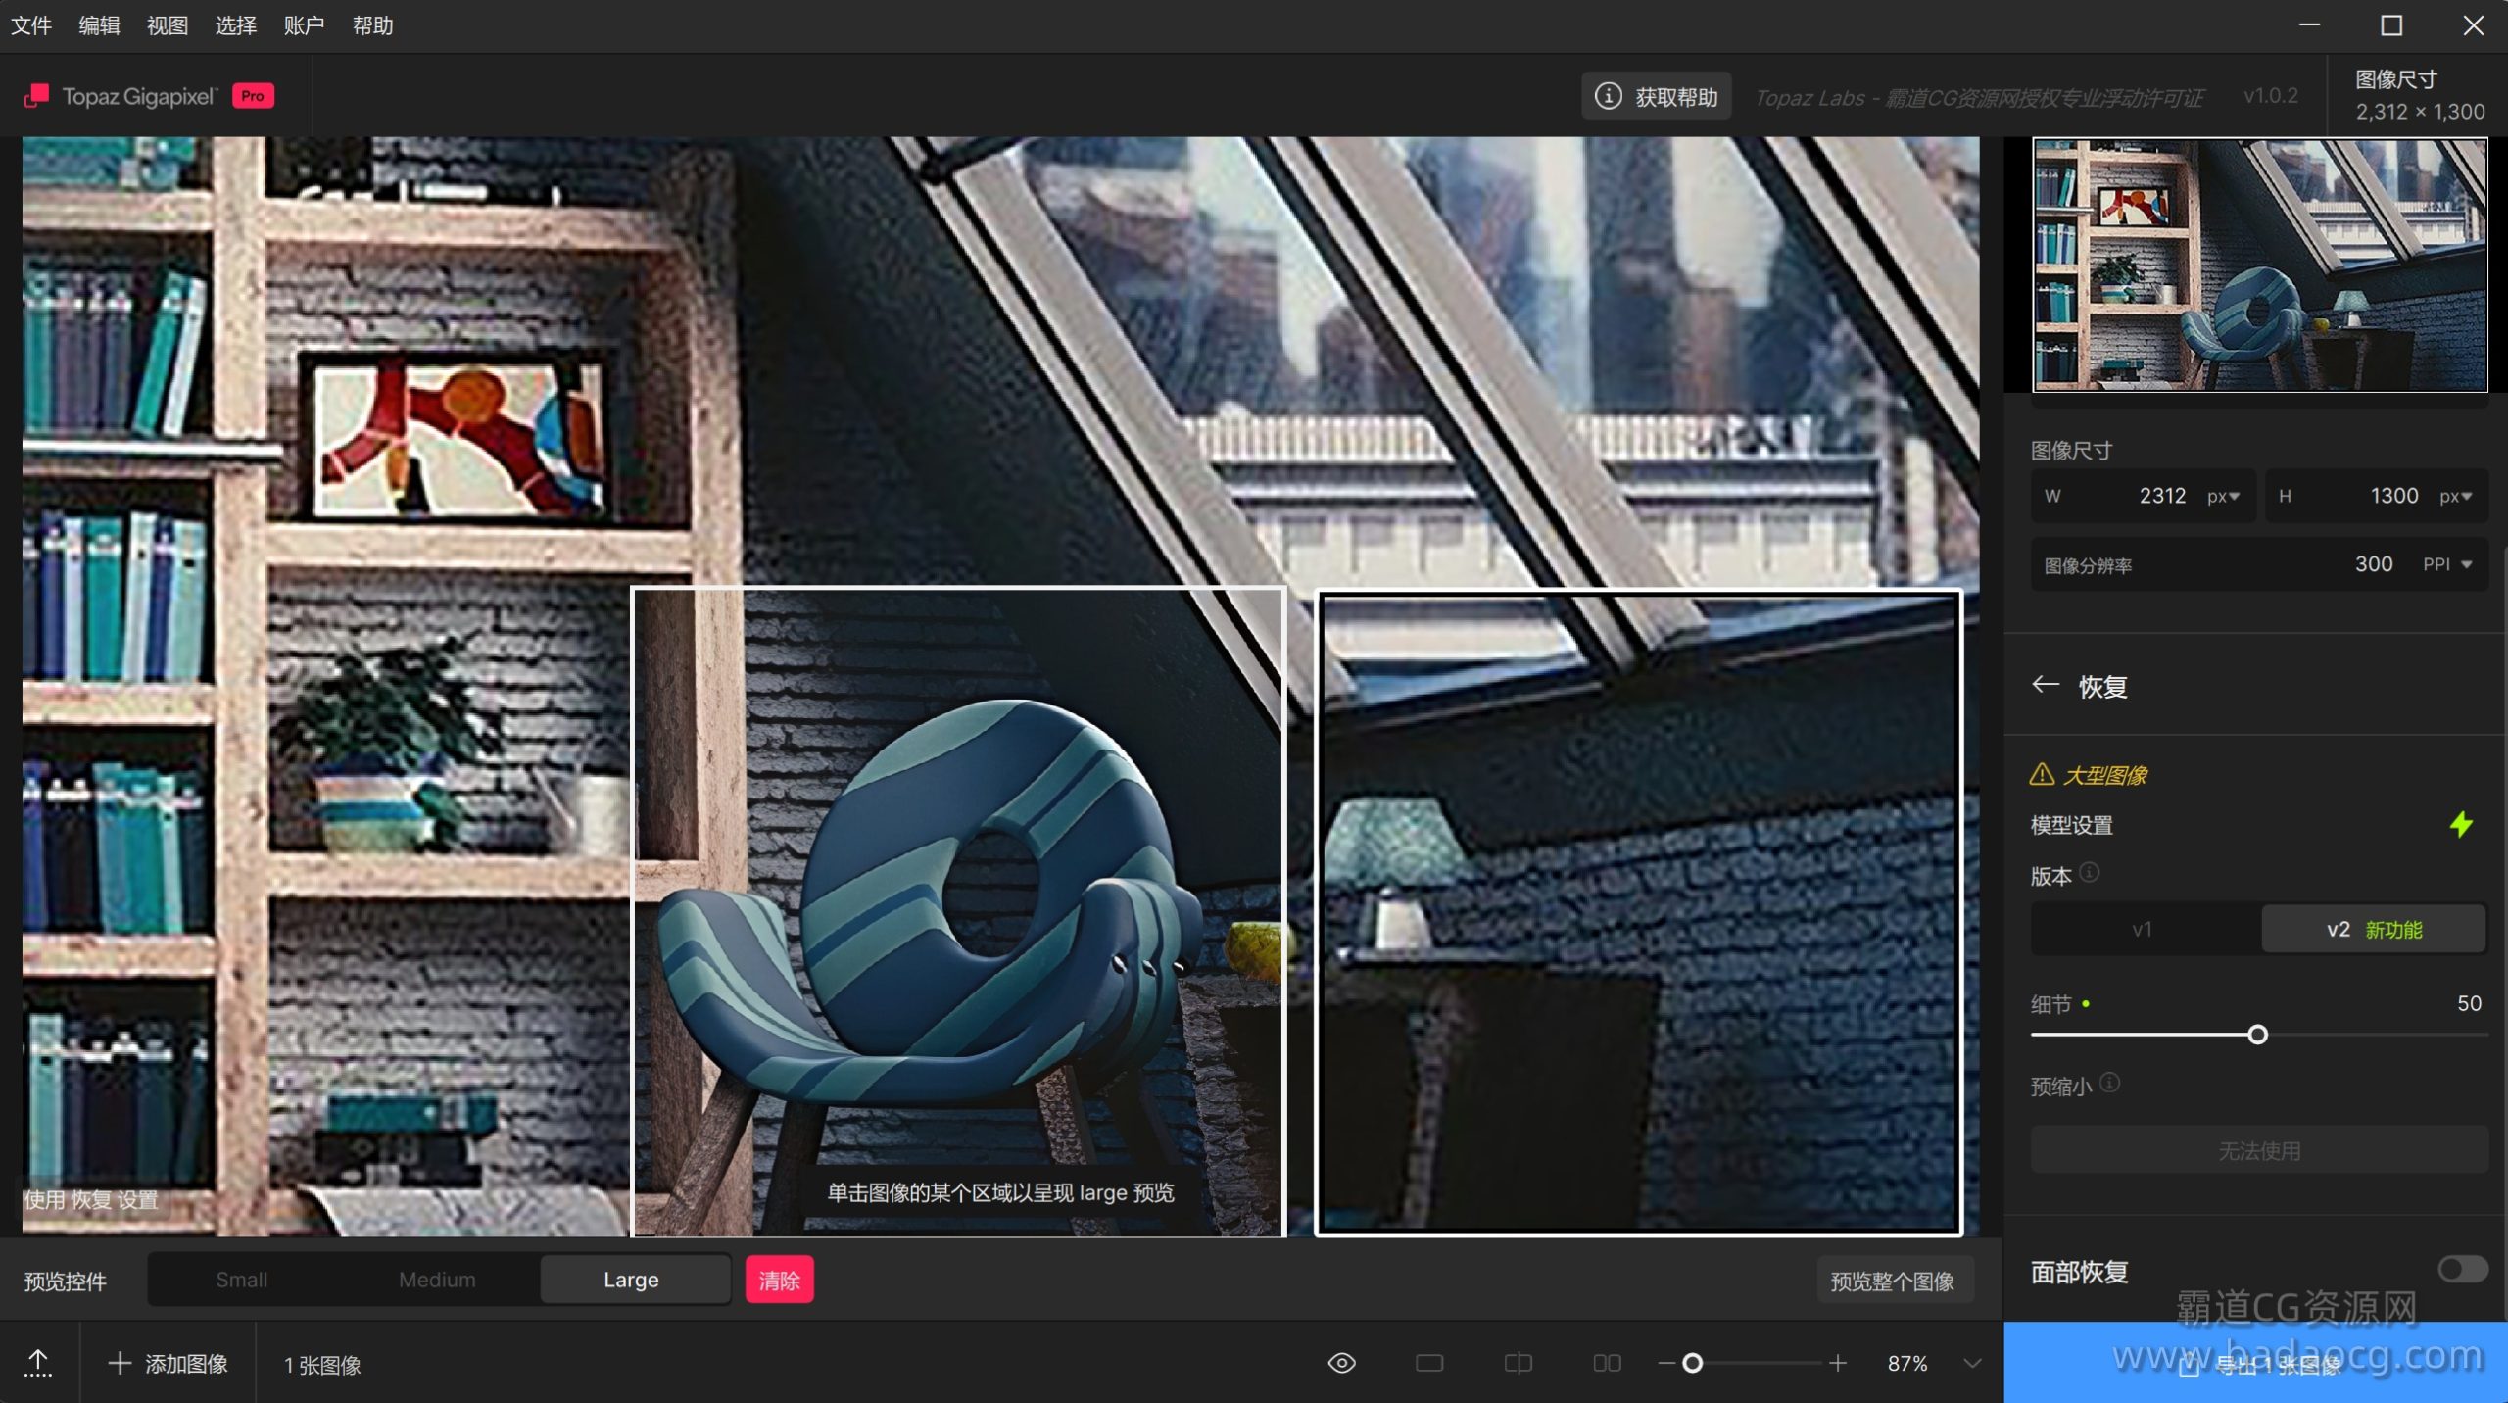Click the single view layout icon
The height and width of the screenshot is (1403, 2508).
click(1429, 1363)
